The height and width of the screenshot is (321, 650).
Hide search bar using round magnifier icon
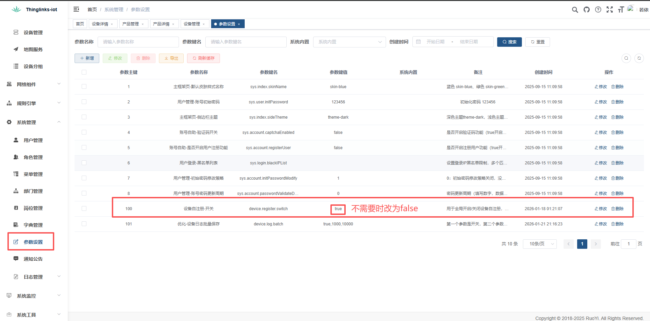pos(626,58)
